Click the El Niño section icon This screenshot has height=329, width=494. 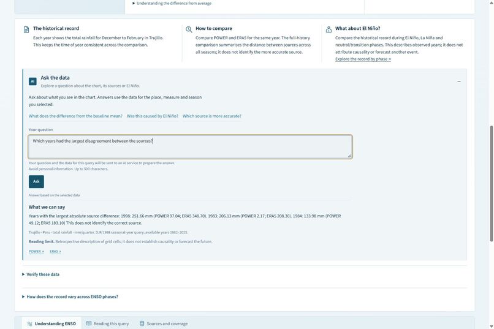329,29
